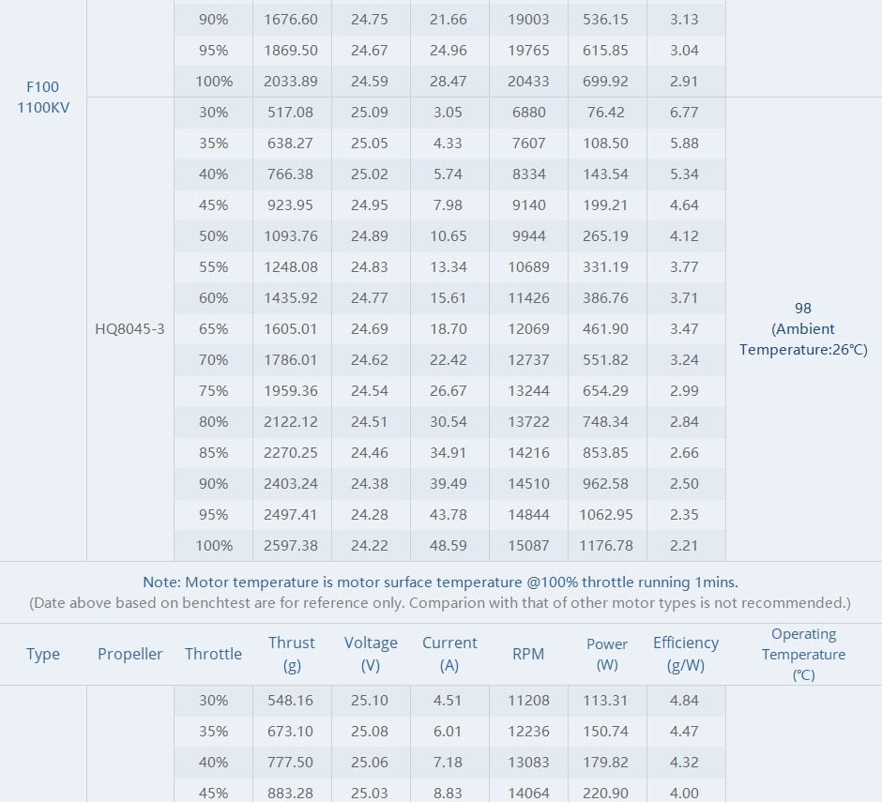This screenshot has height=802, width=882.
Task: Select the 2033.89 thrust value cell
Action: [291, 82]
